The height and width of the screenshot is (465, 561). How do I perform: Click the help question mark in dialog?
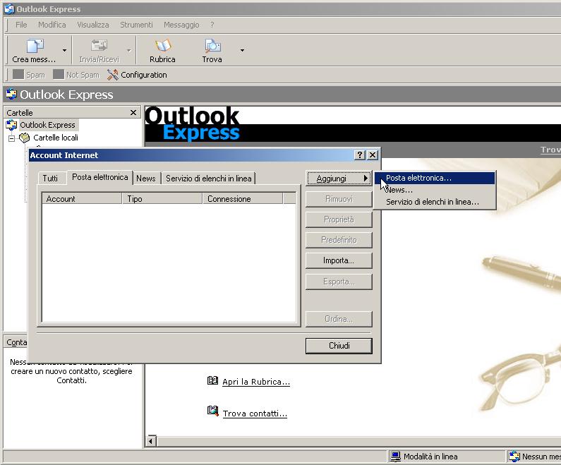pyautogui.click(x=359, y=155)
